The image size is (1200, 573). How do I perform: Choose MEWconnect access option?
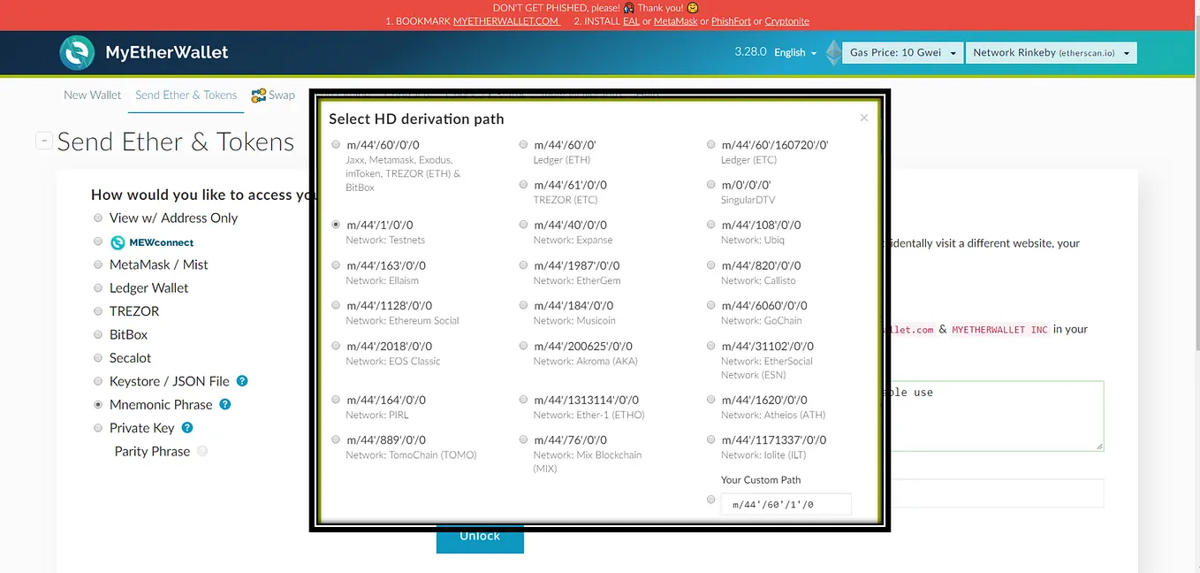(98, 241)
